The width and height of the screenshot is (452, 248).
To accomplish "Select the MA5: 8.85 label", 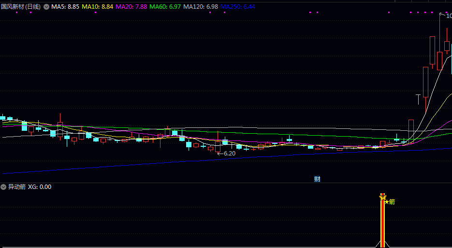I will point(65,7).
